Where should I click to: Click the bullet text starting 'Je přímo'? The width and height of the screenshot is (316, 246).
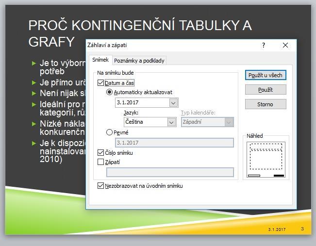click(63, 82)
